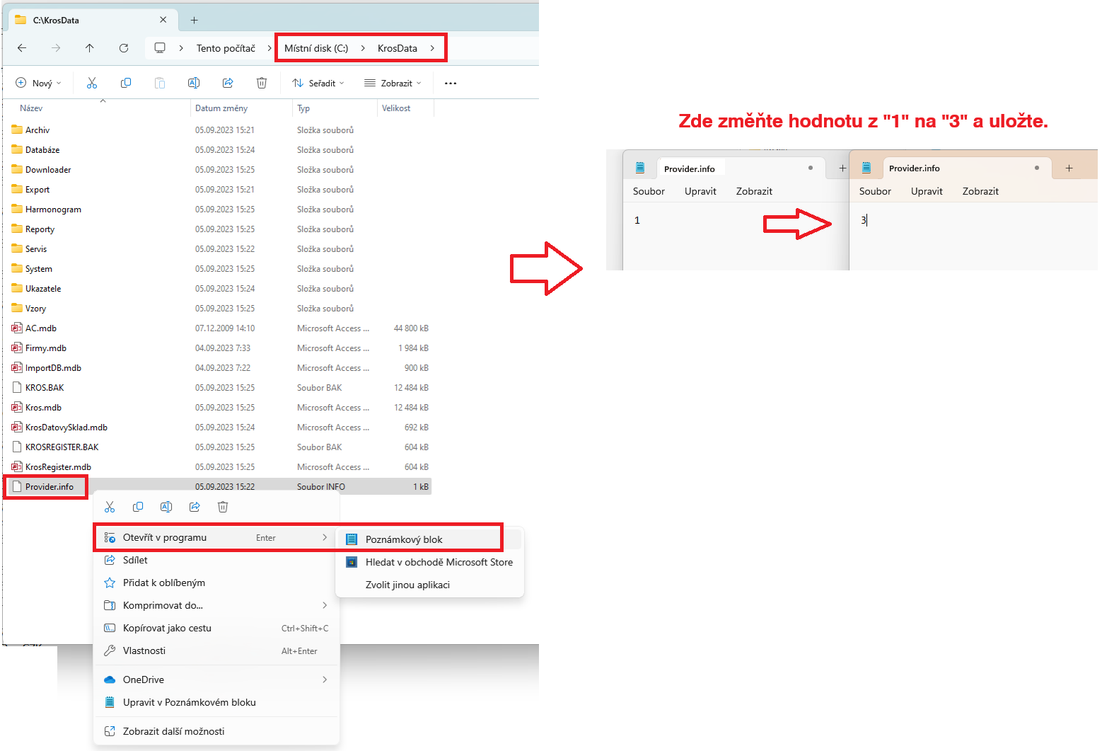1102x751 pixels.
Task: Choose Vlastnosti in the context menu
Action: click(144, 650)
